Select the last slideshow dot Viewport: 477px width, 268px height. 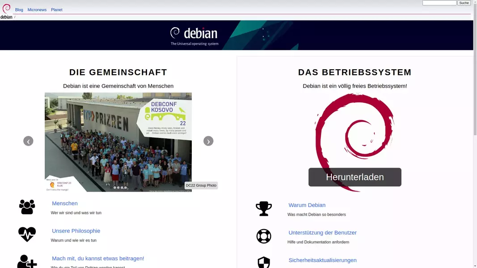(x=125, y=188)
